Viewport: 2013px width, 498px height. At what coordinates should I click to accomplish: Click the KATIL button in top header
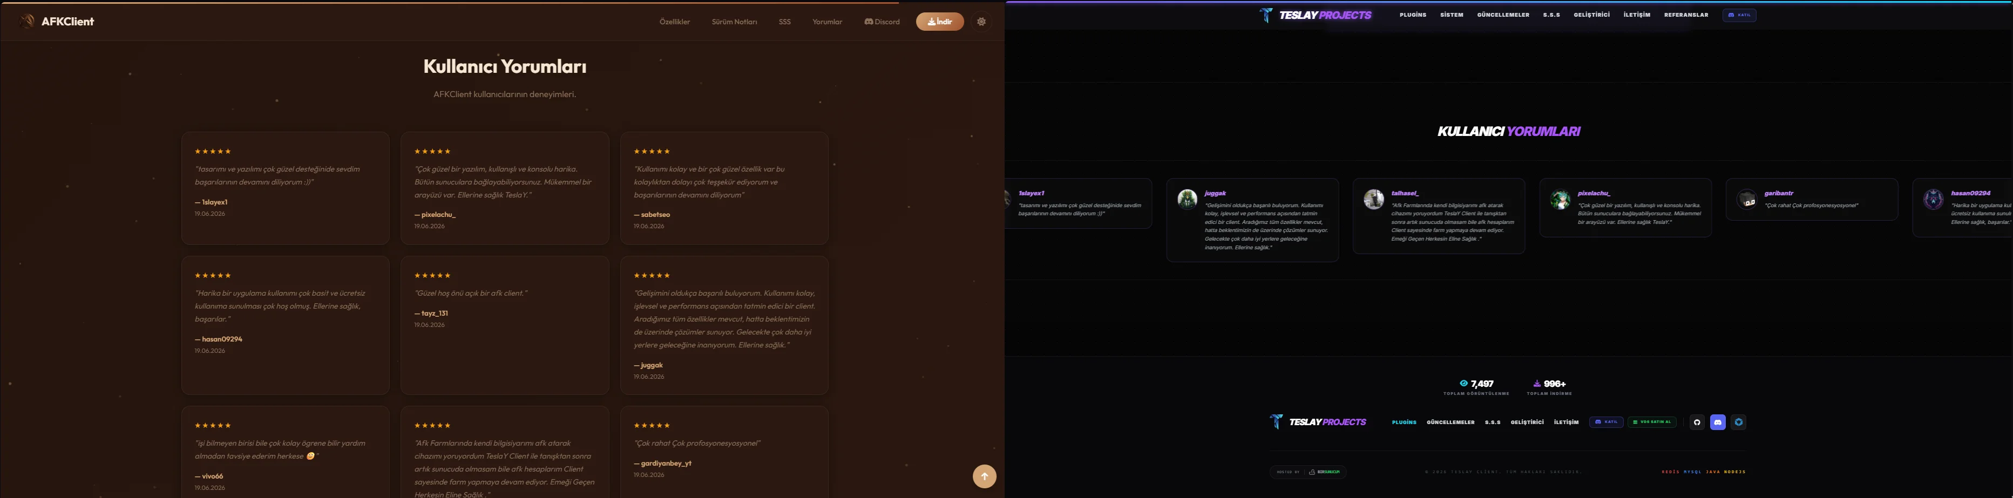point(1739,15)
